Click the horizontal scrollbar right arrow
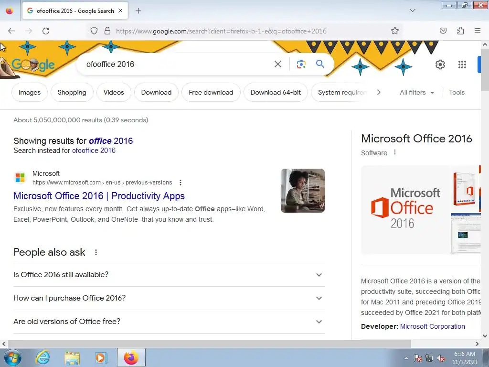 tap(477, 344)
